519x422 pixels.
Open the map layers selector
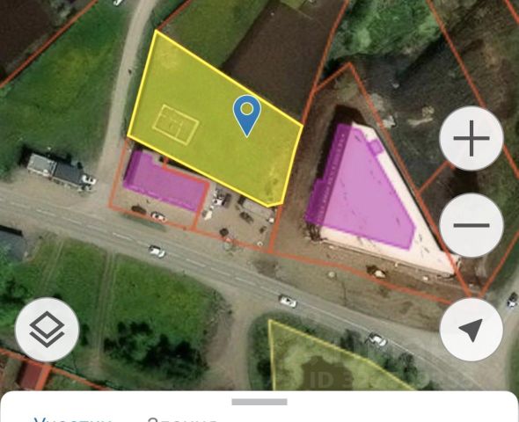click(47, 330)
